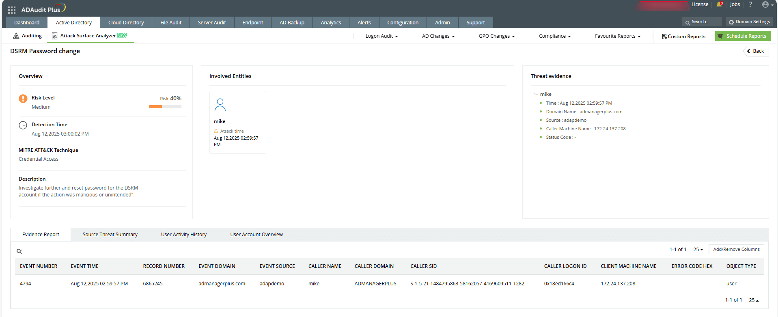The height and width of the screenshot is (317, 778).
Task: Click the admanagerplus.com event domain cell
Action: (222, 284)
